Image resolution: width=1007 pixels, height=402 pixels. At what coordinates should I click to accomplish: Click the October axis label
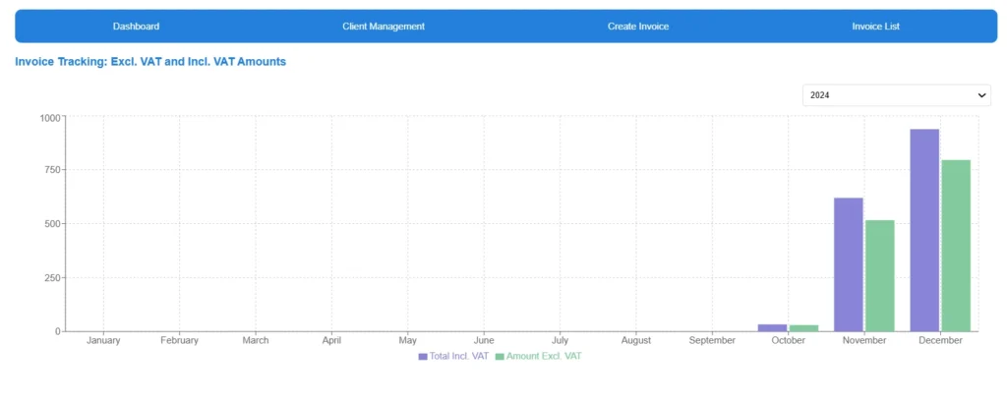tap(788, 340)
